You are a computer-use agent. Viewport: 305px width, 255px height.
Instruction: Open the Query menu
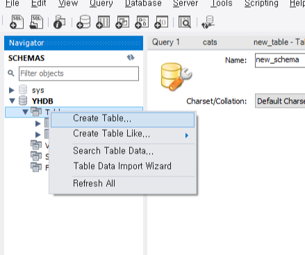pos(101,3)
